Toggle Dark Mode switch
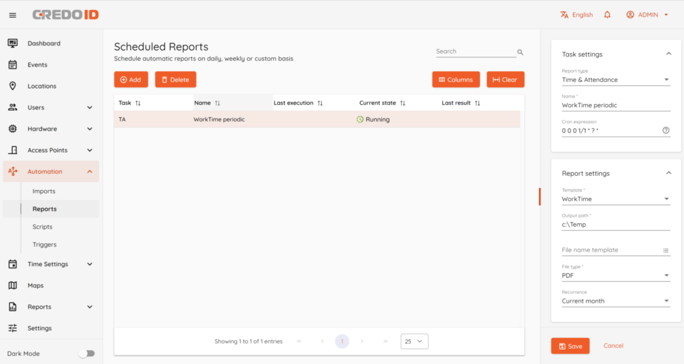 pos(87,353)
